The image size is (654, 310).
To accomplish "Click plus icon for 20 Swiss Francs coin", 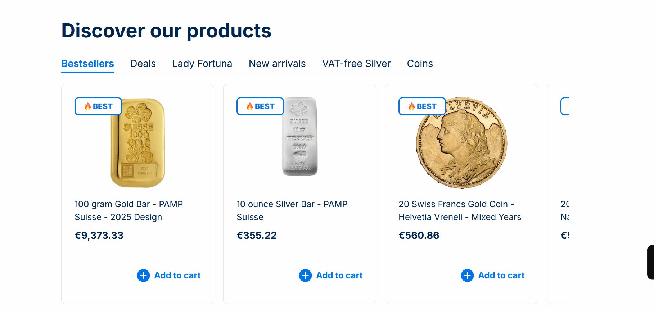I will coord(467,275).
